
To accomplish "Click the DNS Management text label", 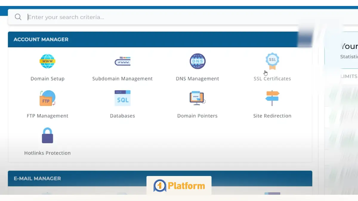I will click(x=197, y=79).
